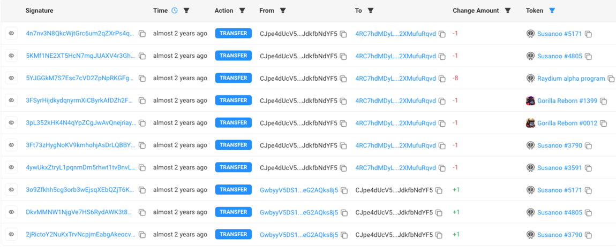
Task: Open transaction 5YJGGkM7S7Esc7cVD2ZpNpRKGFg
Action: (80, 79)
